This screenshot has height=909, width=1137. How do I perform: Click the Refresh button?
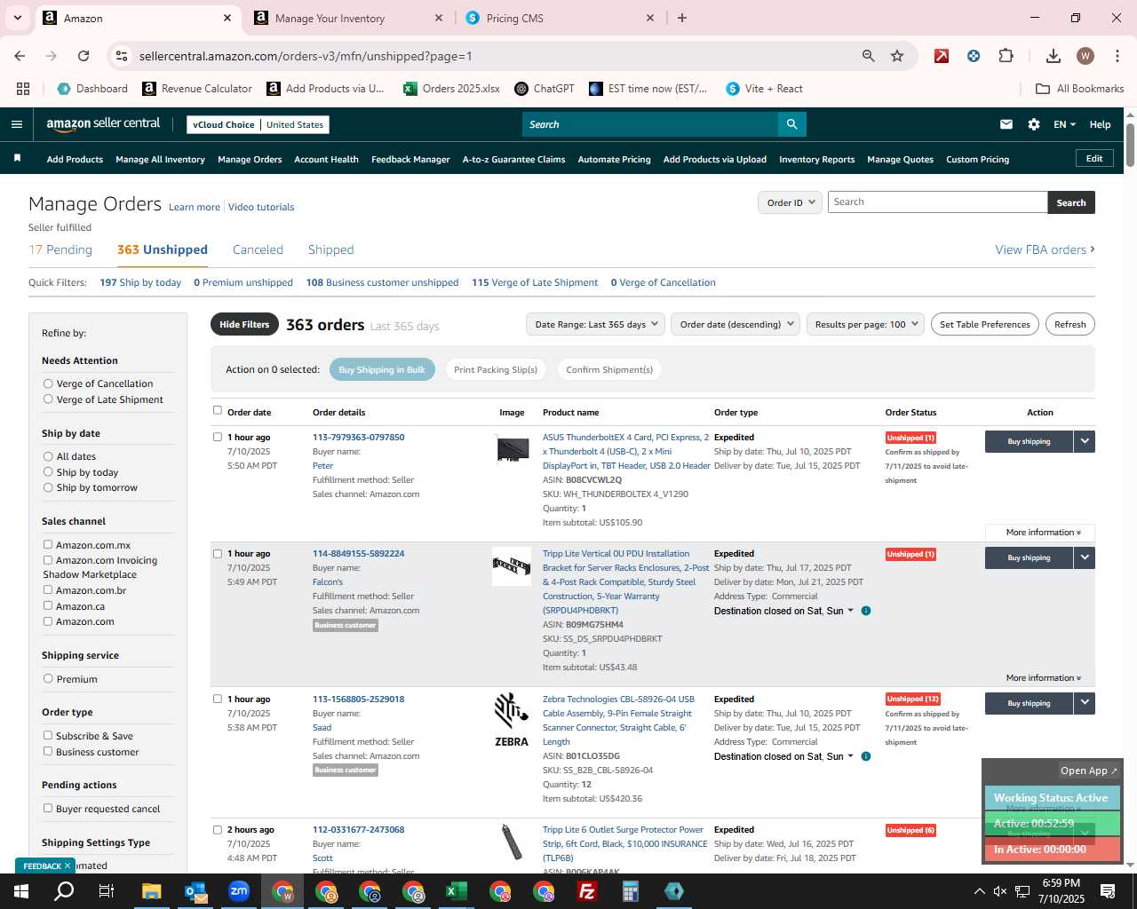[1069, 324]
